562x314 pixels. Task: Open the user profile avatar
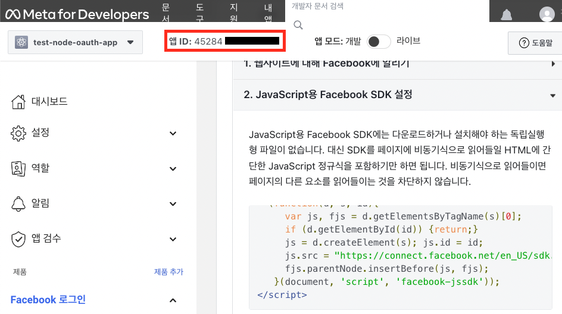click(x=547, y=14)
